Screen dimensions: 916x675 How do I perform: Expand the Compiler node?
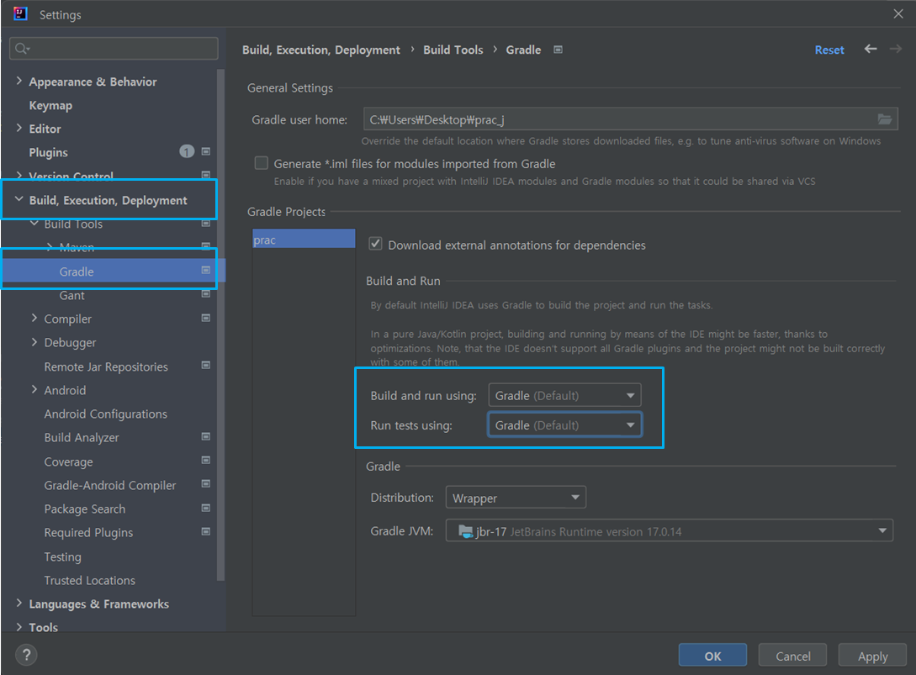pos(34,318)
